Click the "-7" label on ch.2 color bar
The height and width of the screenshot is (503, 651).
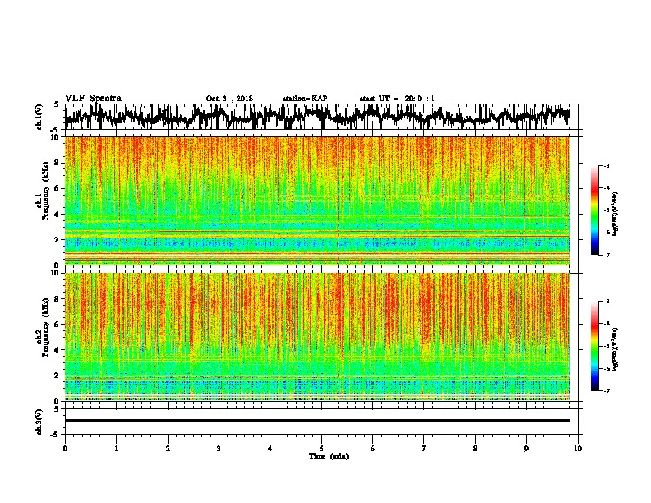(607, 390)
